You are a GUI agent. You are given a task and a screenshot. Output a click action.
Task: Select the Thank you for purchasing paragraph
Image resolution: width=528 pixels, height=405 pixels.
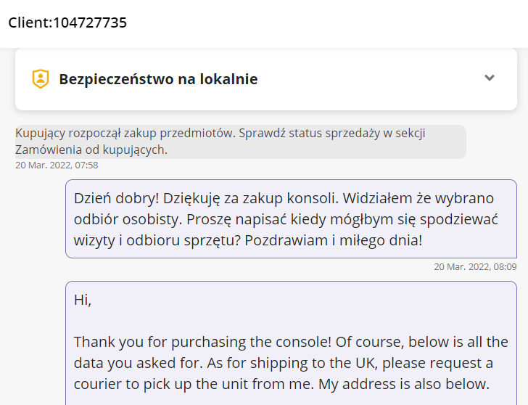tap(291, 363)
